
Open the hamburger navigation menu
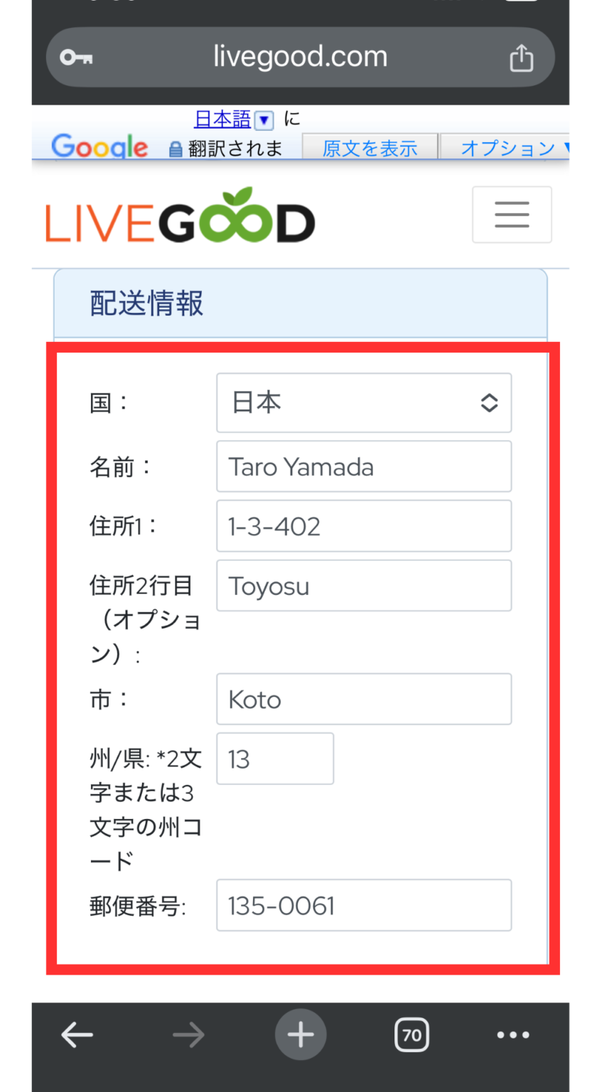click(x=512, y=215)
